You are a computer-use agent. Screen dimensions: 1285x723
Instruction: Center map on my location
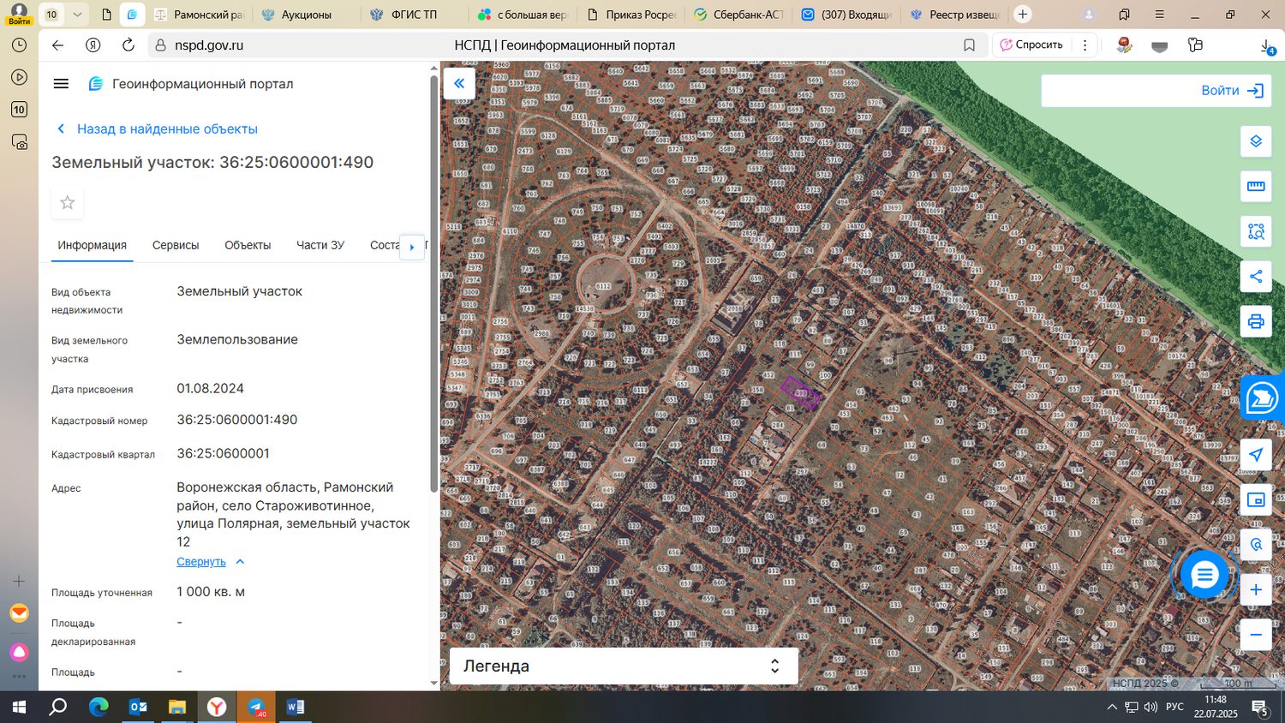point(1256,455)
